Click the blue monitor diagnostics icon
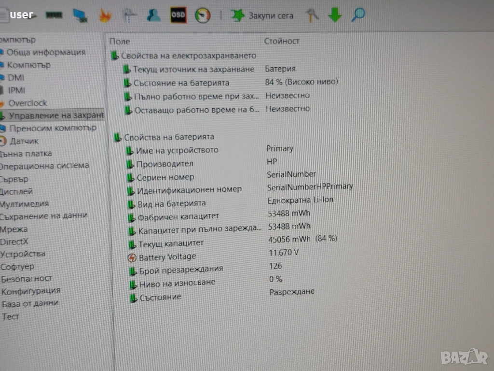This screenshot has width=494, height=371. coord(80,15)
